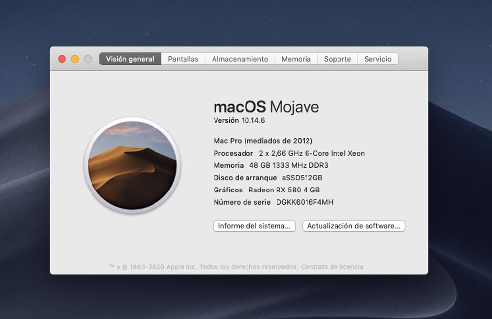Screen dimensions: 492x319
Task: Select the serial number DGKK6016F4MH
Action: 305,202
